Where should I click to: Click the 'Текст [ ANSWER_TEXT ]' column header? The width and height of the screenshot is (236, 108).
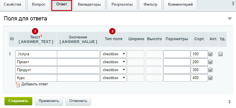36,39
